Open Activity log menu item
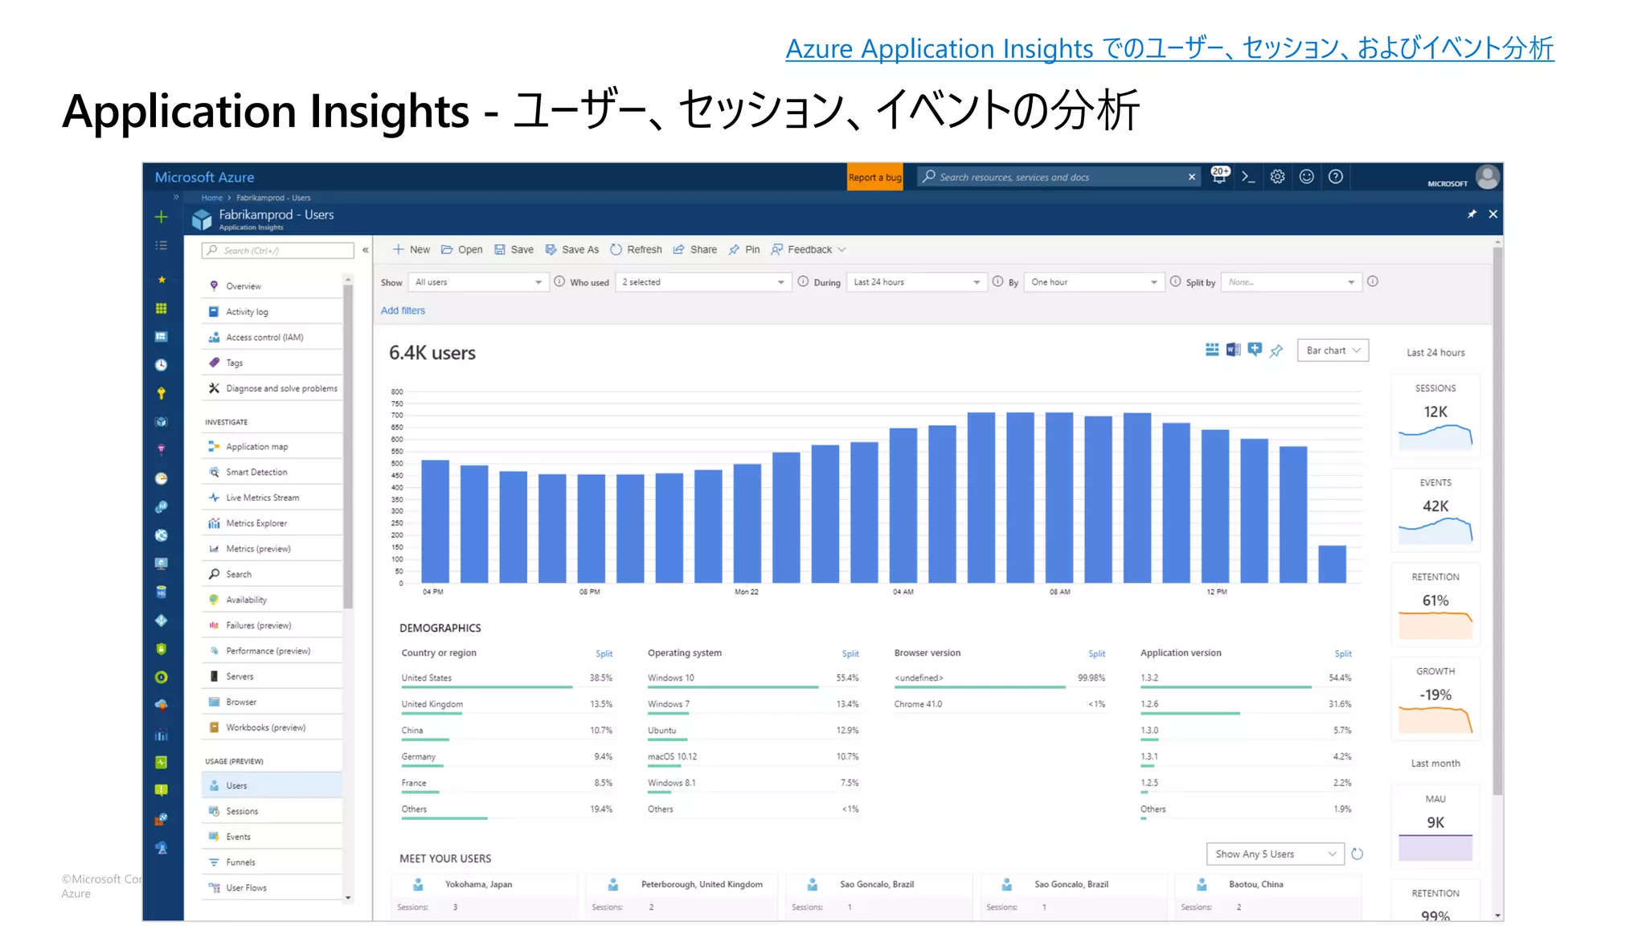 coord(272,312)
